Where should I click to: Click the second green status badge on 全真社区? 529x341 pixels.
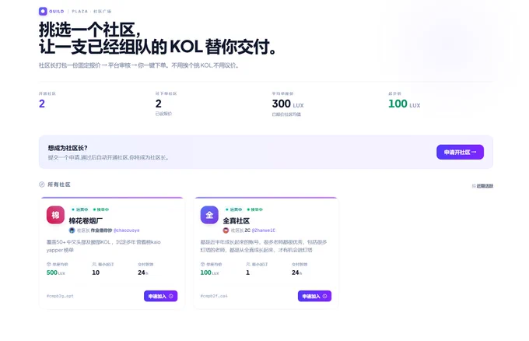click(254, 209)
